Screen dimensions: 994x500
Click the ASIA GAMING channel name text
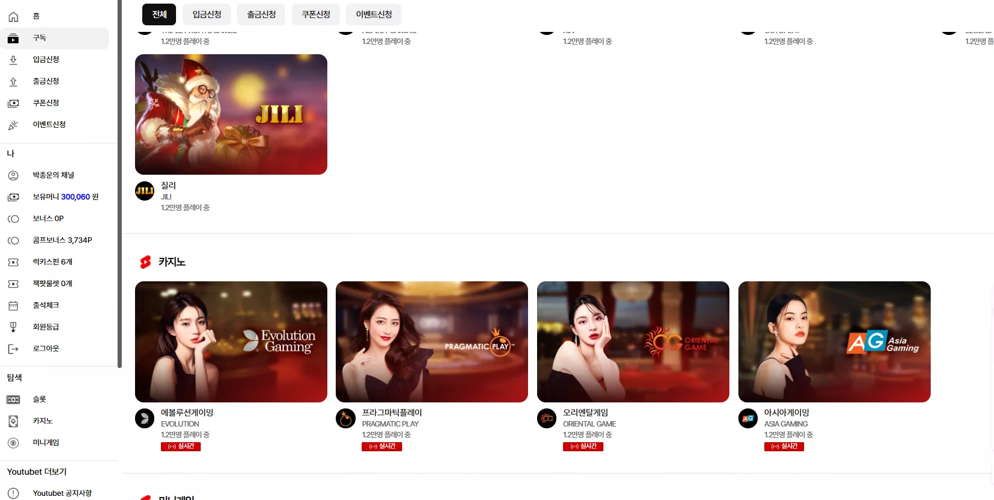[x=786, y=424]
